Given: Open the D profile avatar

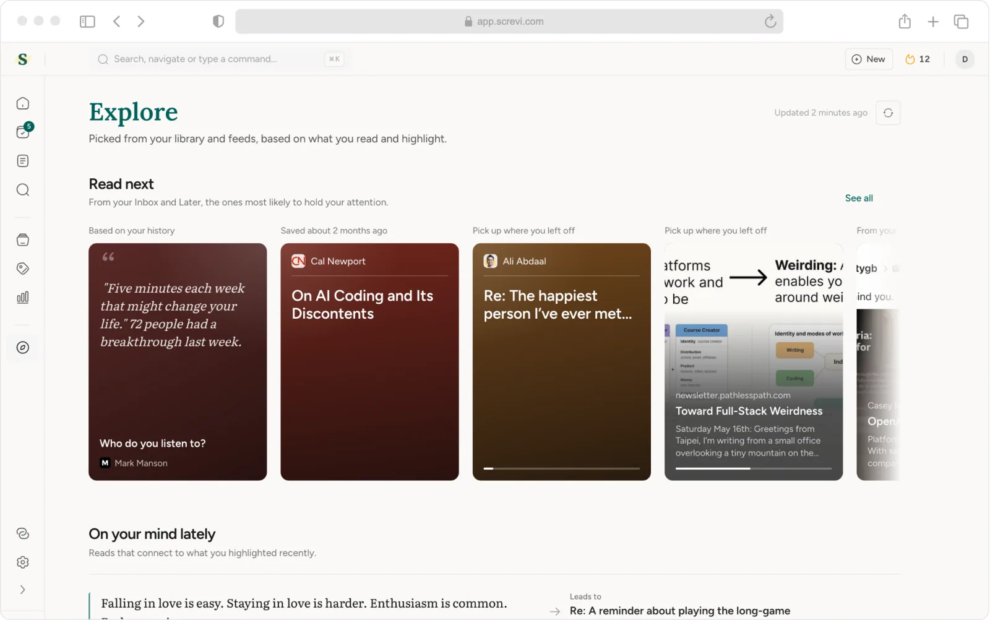Looking at the screenshot, I should pos(965,59).
